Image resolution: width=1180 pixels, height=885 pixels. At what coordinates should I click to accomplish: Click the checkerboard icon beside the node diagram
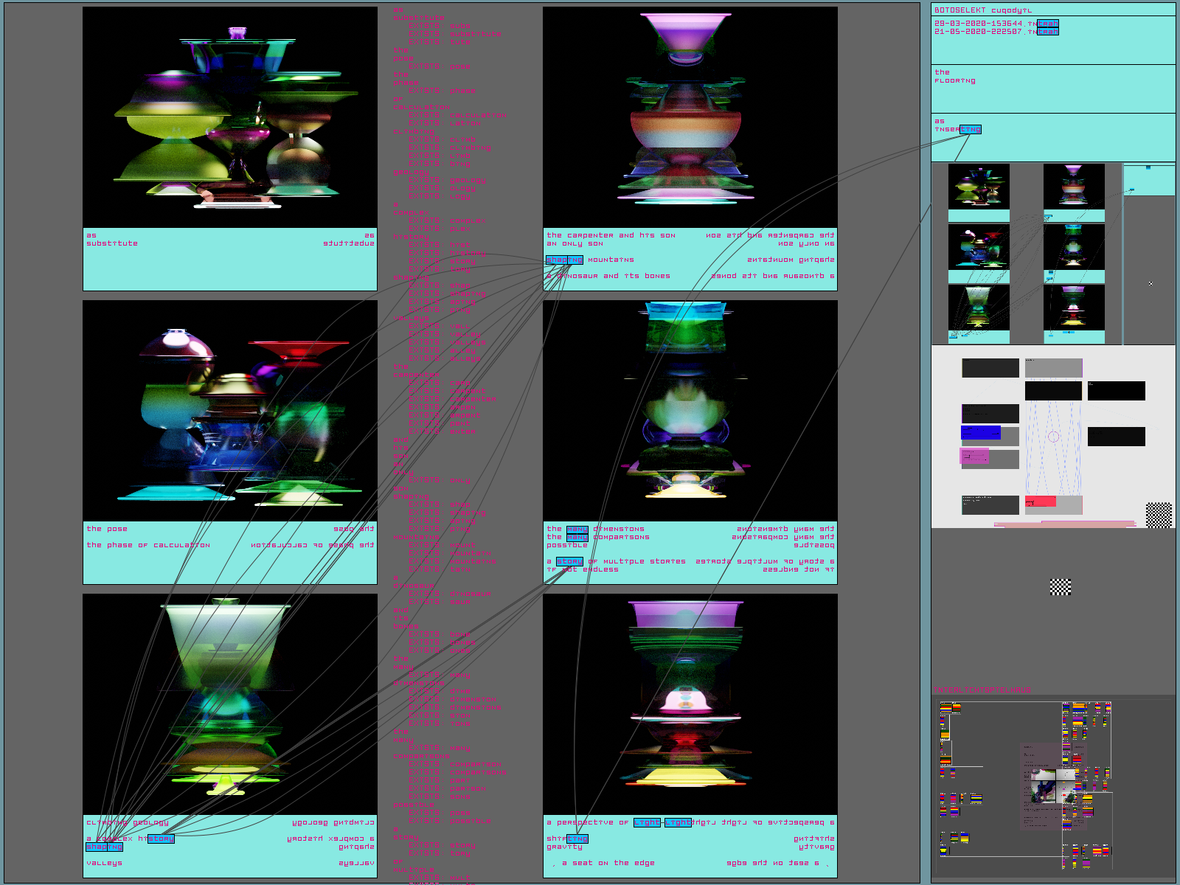(x=1159, y=515)
